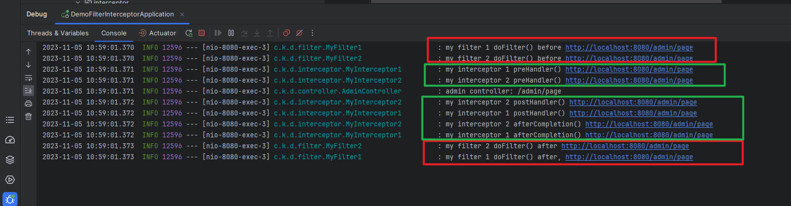The width and height of the screenshot is (791, 206).
Task: Close DemoFilterInterceptorApplication debug tab
Action: 182,14
